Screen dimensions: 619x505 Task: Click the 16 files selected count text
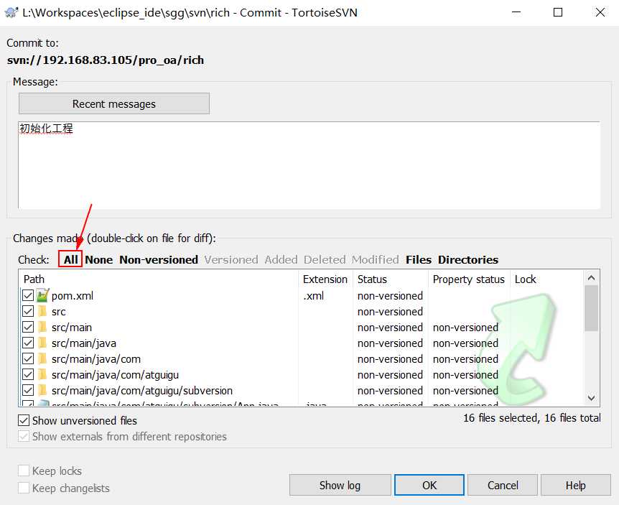pyautogui.click(x=532, y=418)
